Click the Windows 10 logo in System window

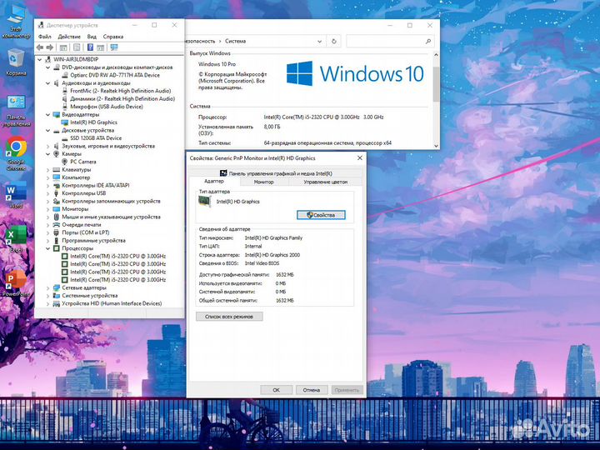pos(355,73)
